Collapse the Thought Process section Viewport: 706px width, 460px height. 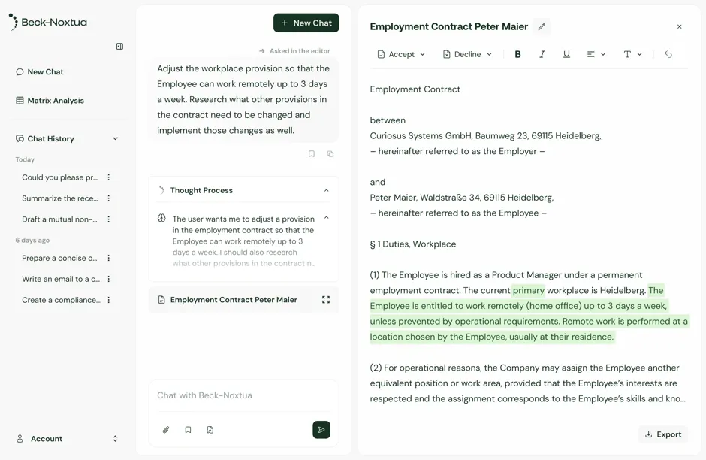[327, 191]
